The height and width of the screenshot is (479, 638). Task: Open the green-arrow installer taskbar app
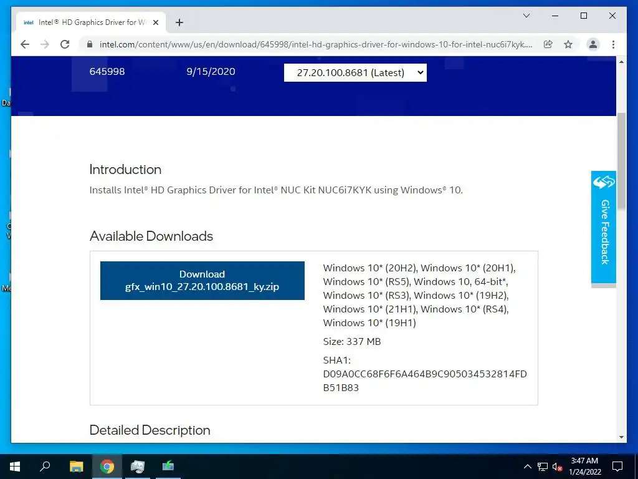pyautogui.click(x=168, y=467)
